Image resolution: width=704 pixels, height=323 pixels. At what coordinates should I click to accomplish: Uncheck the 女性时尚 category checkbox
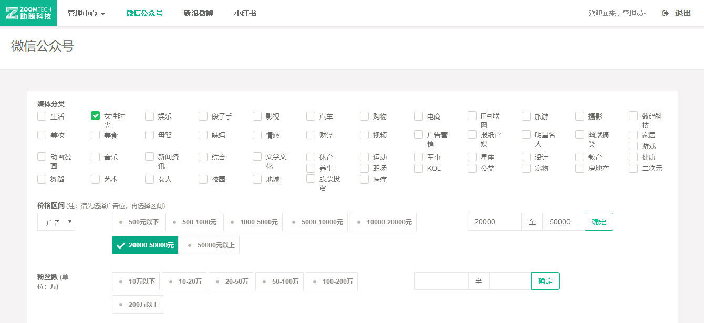(x=95, y=116)
